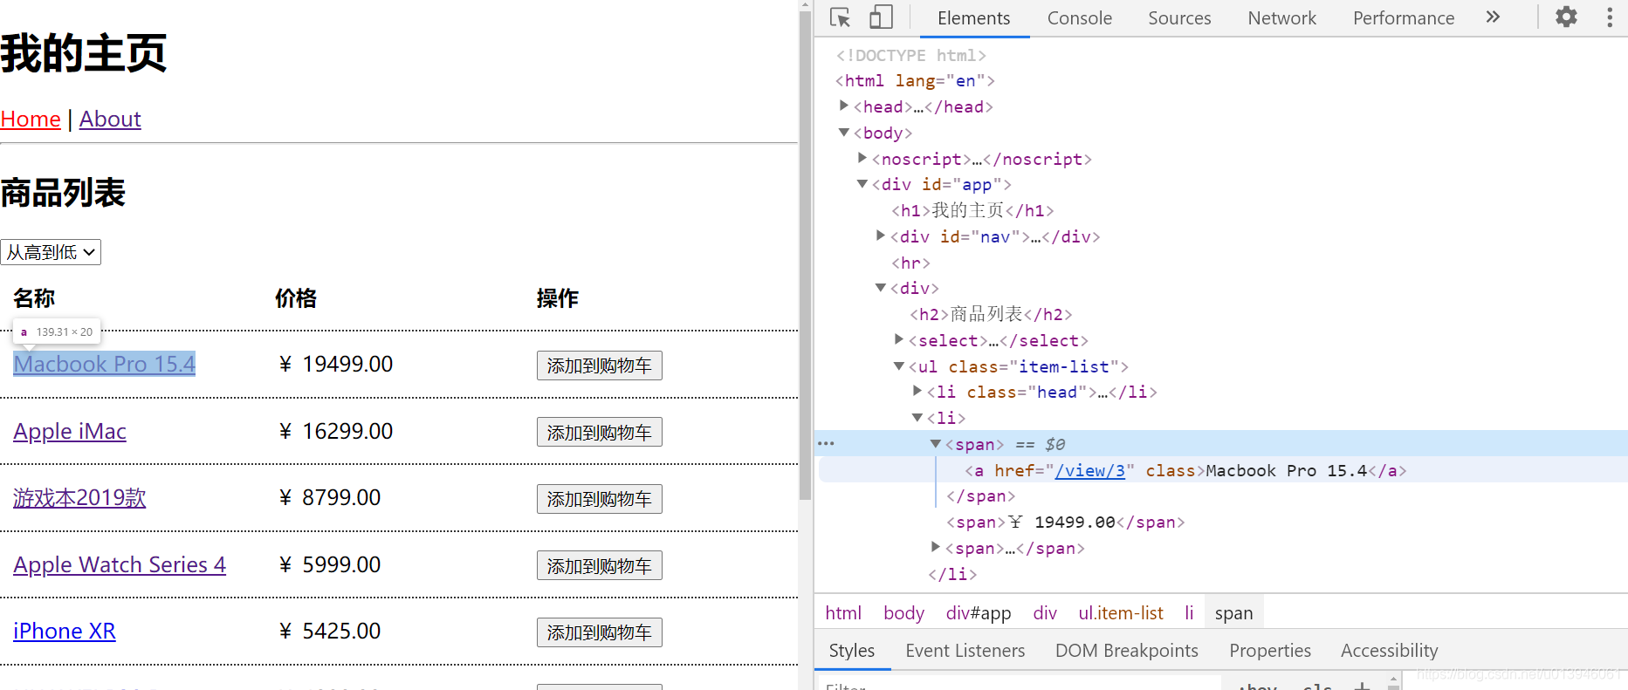The height and width of the screenshot is (690, 1628).
Task: Open the Apple Watch Series 4 link
Action: point(120,564)
